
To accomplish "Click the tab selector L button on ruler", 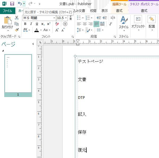I will (x=40, y=42).
